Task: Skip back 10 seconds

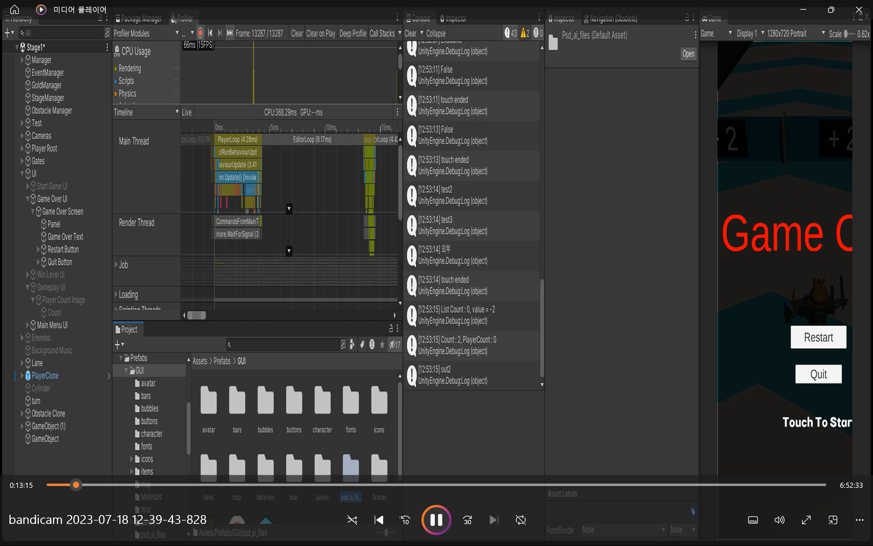Action: pyautogui.click(x=405, y=520)
